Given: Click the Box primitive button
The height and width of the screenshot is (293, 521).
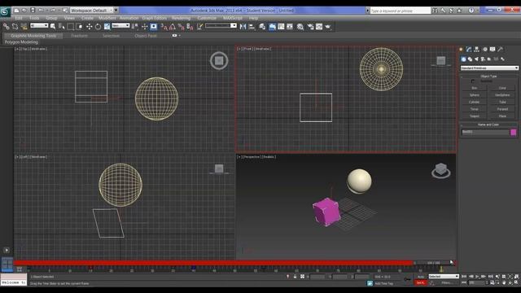Looking at the screenshot, I should click(x=474, y=88).
